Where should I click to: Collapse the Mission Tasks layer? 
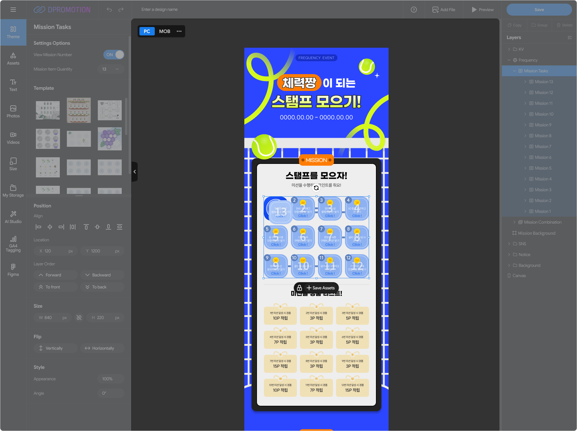(x=514, y=71)
